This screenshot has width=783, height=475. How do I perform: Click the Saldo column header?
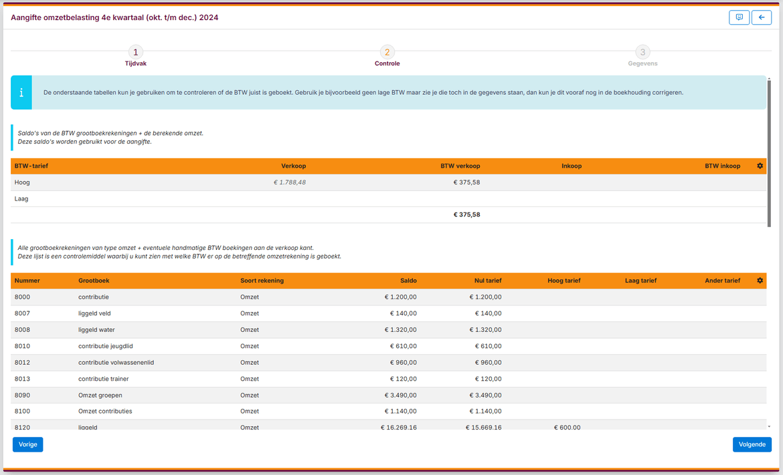(x=408, y=281)
